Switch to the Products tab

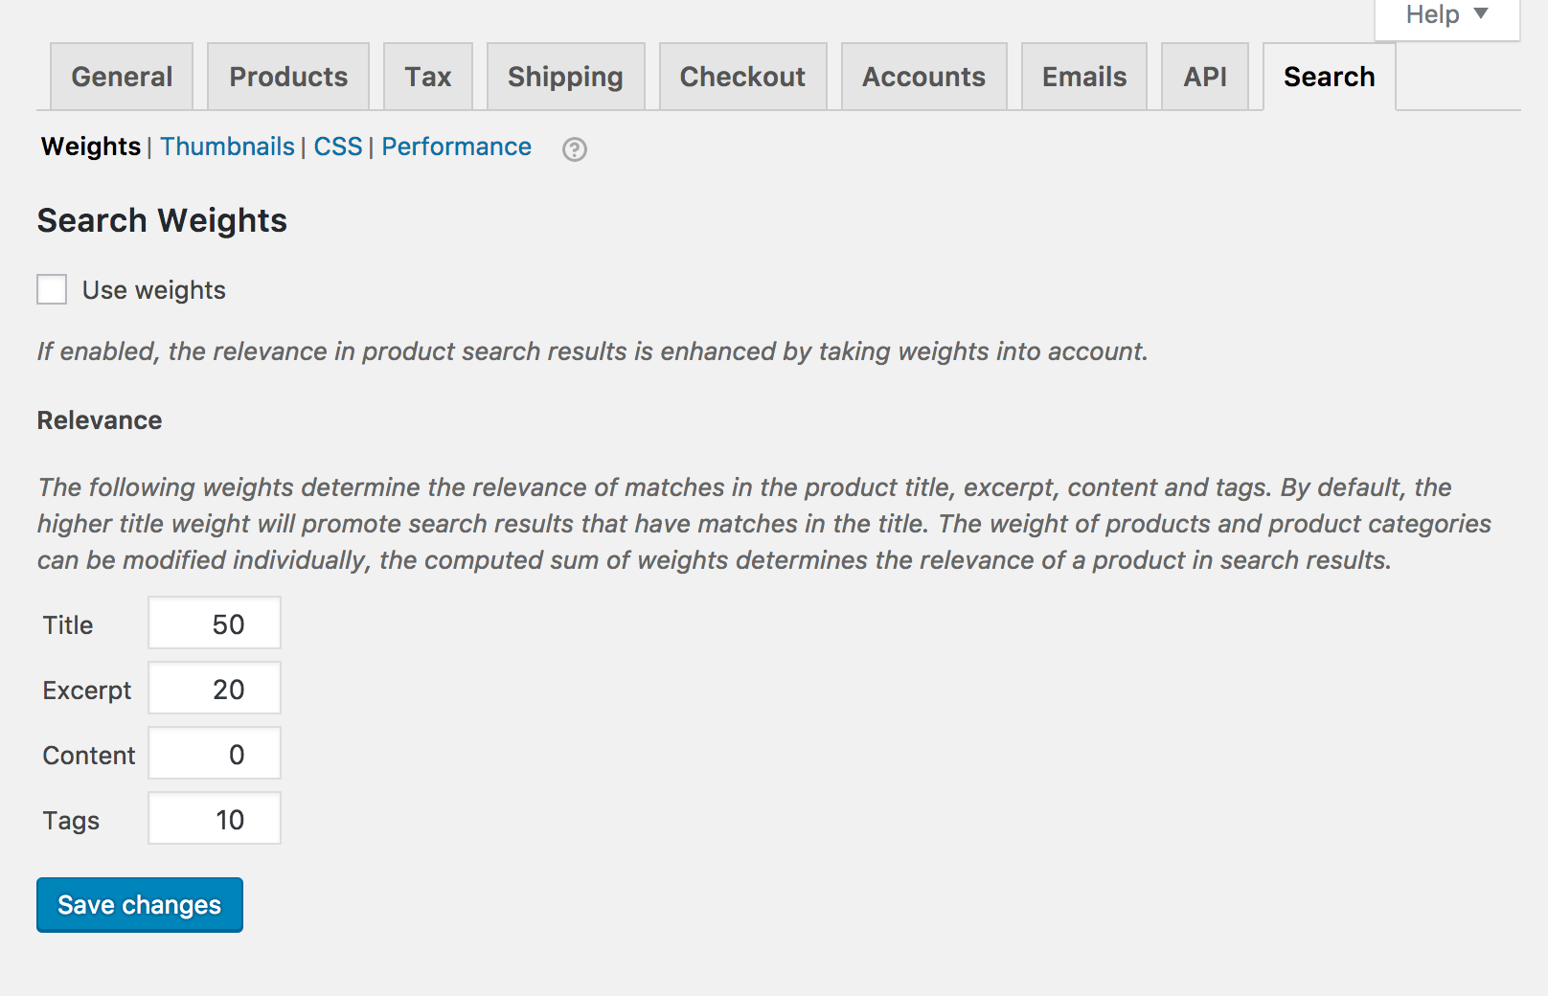pos(288,77)
